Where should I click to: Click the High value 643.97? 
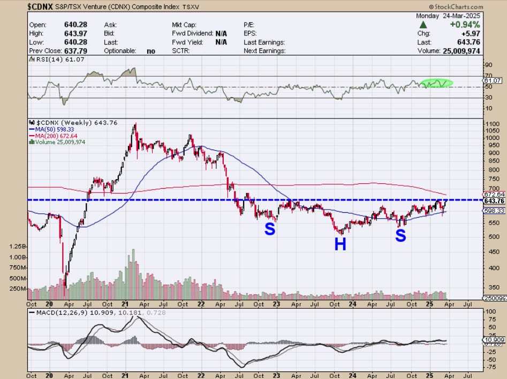(x=75, y=33)
